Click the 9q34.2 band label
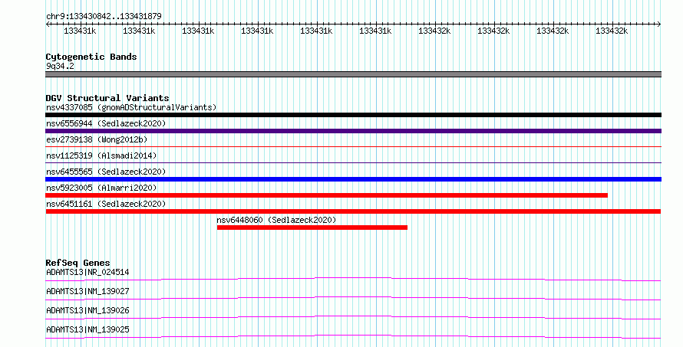The width and height of the screenshot is (683, 347). click(60, 66)
